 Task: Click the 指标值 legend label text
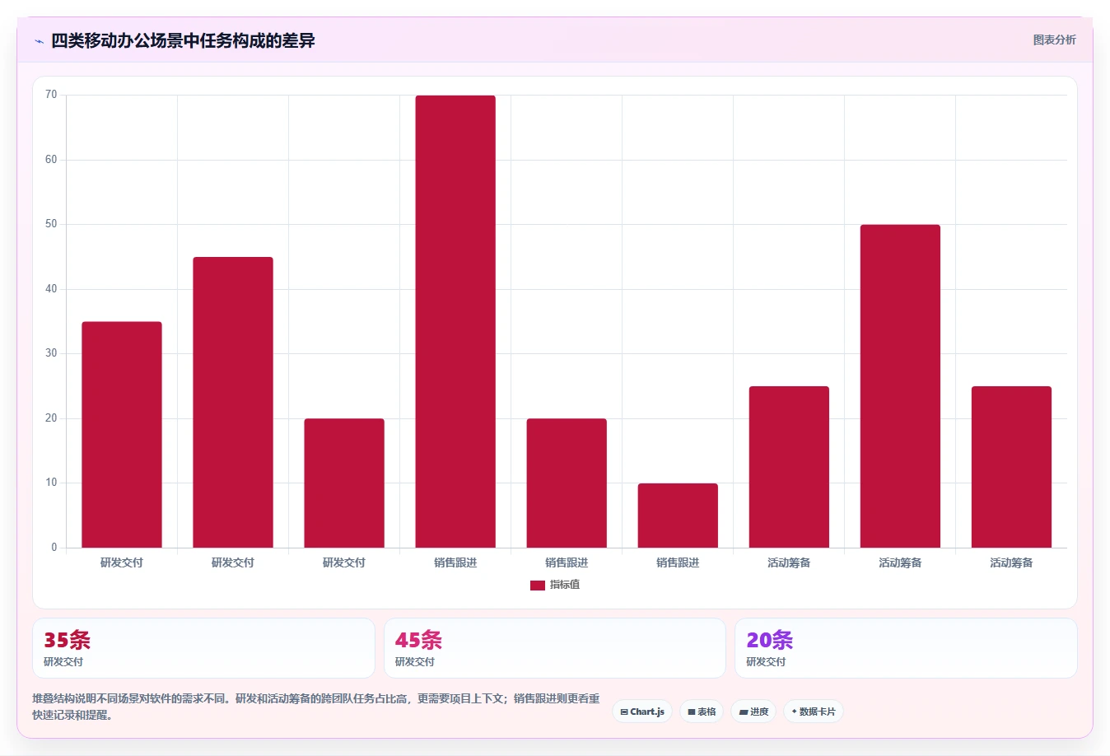[565, 585]
